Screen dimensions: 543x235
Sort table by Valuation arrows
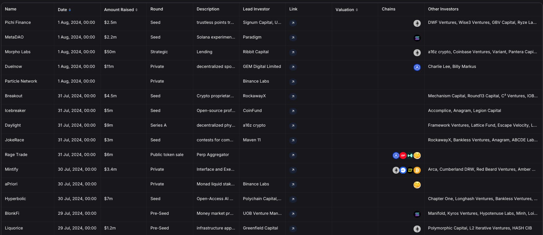point(357,10)
